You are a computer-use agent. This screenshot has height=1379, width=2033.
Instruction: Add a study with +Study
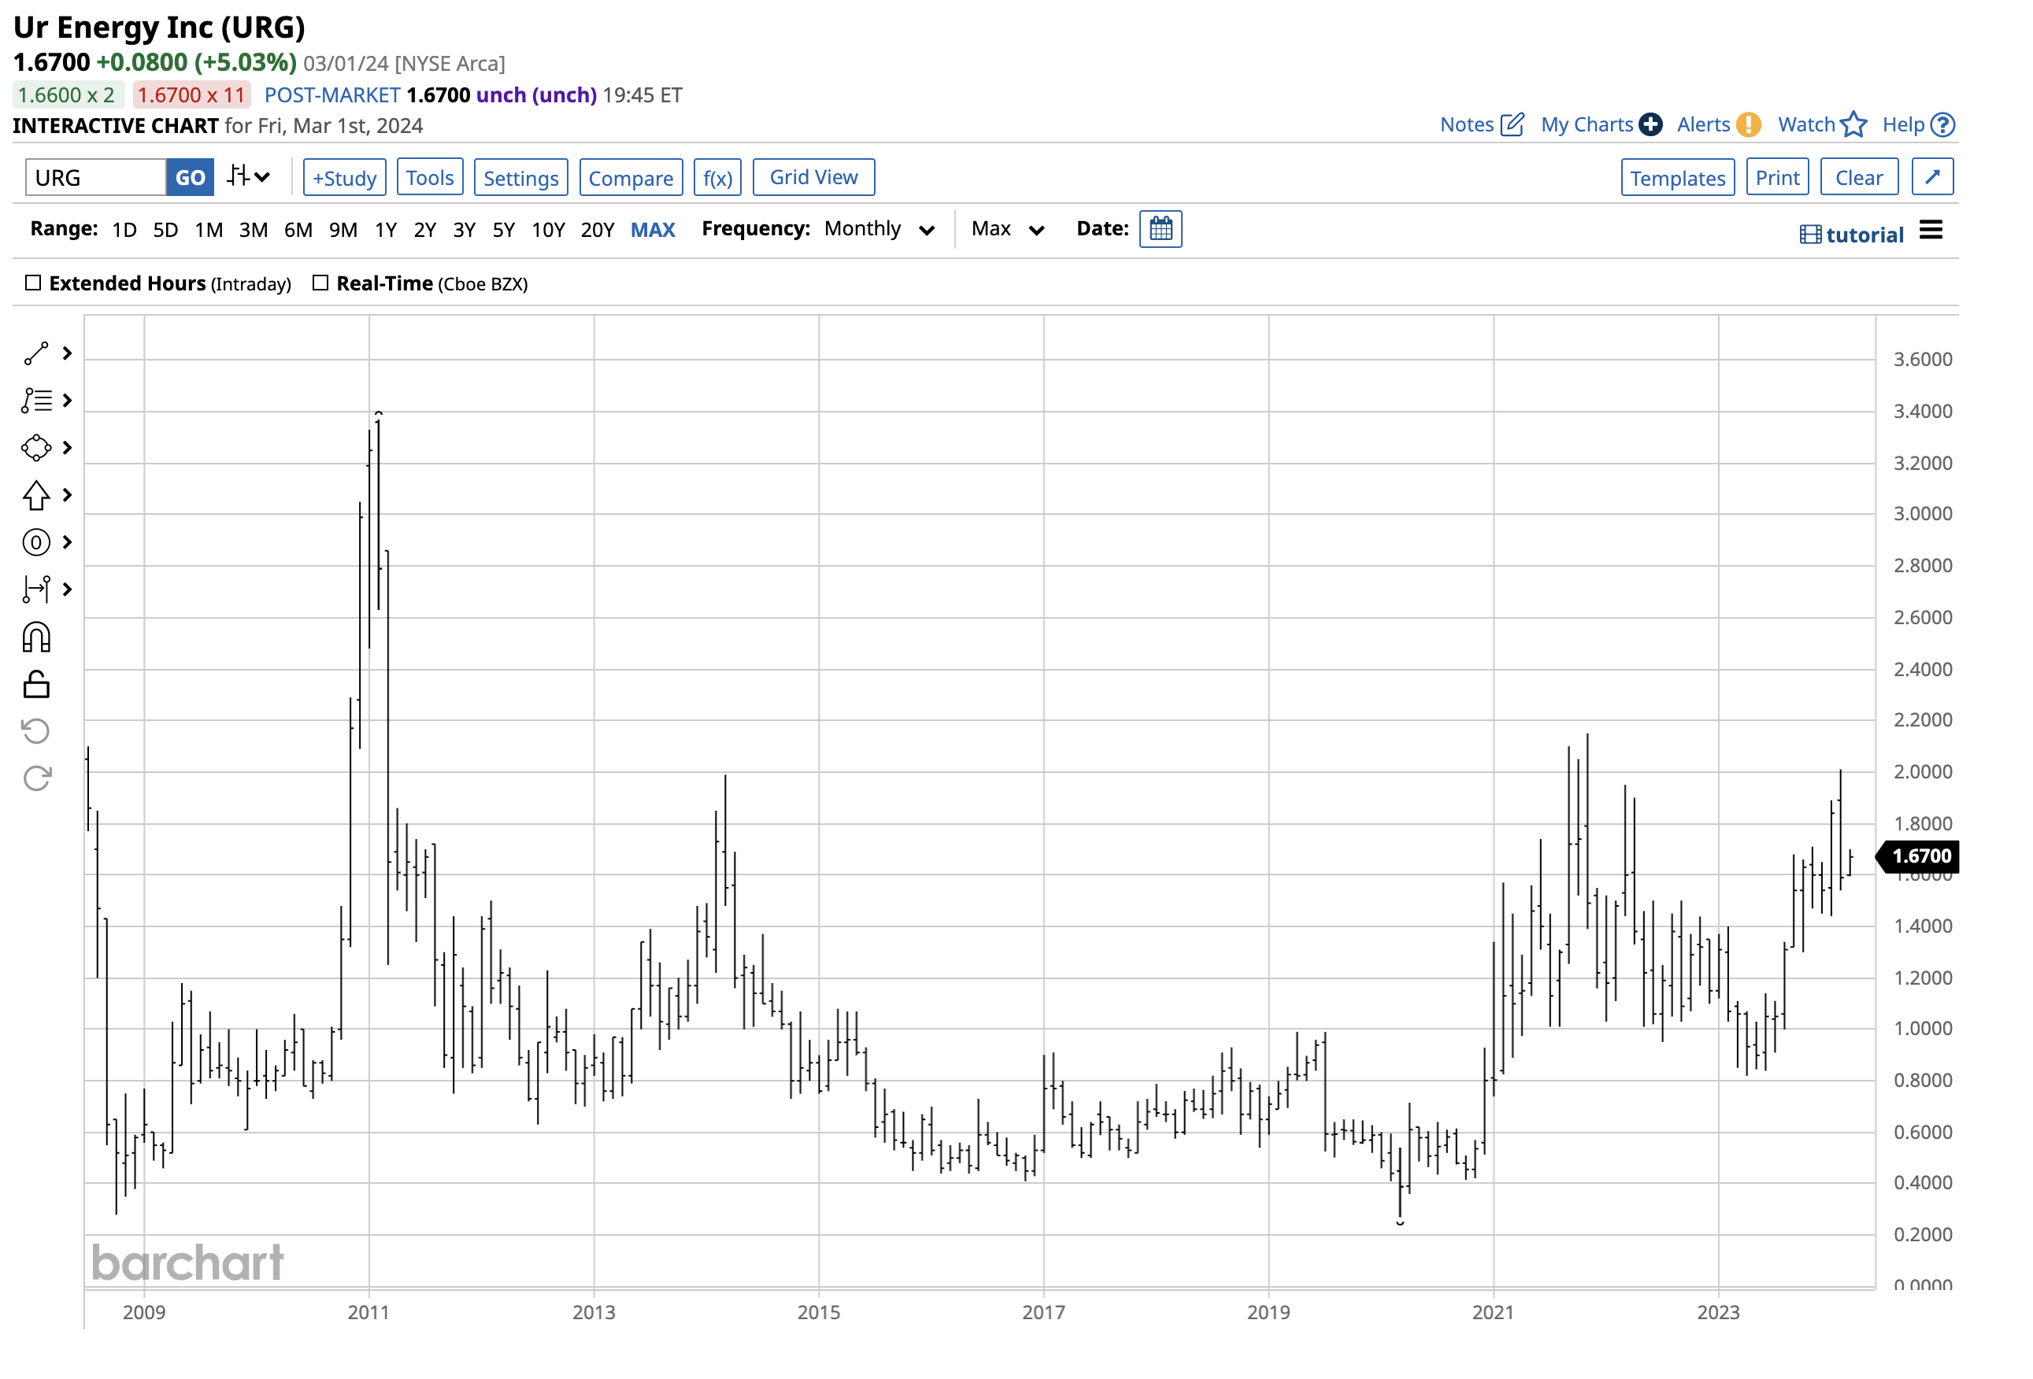pos(345,178)
